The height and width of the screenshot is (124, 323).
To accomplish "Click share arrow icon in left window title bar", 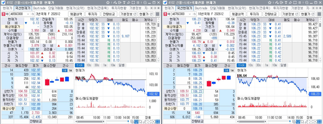I will coord(128,3).
